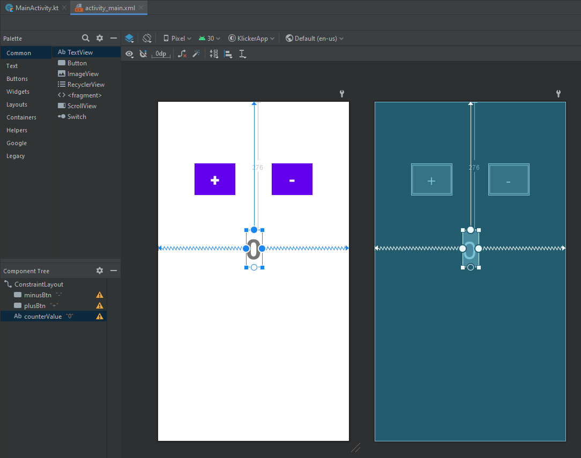Select plusBtn in Component Tree

[54, 306]
